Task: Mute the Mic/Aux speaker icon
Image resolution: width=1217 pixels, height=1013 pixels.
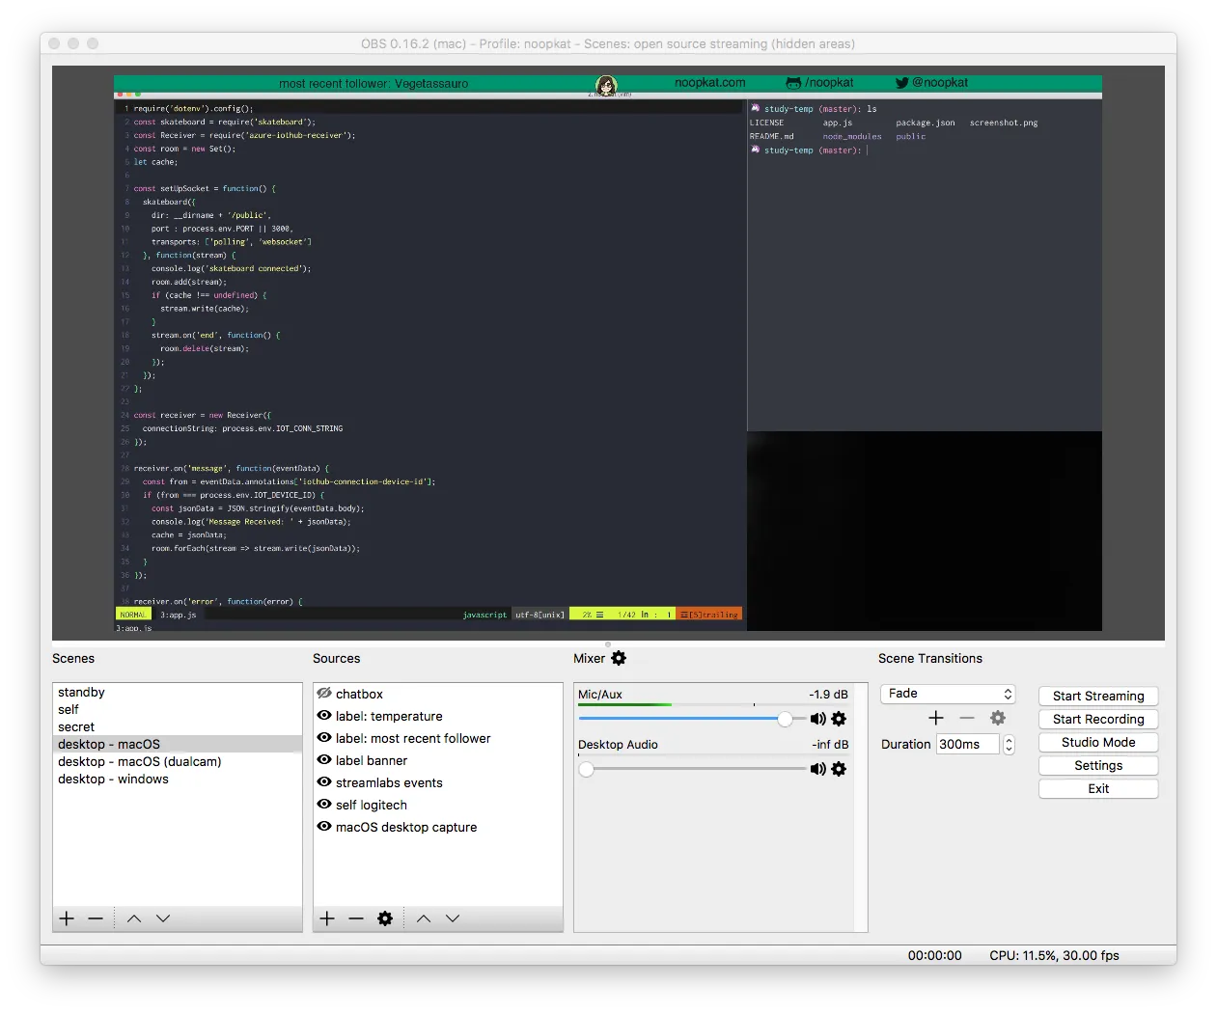Action: 817,719
